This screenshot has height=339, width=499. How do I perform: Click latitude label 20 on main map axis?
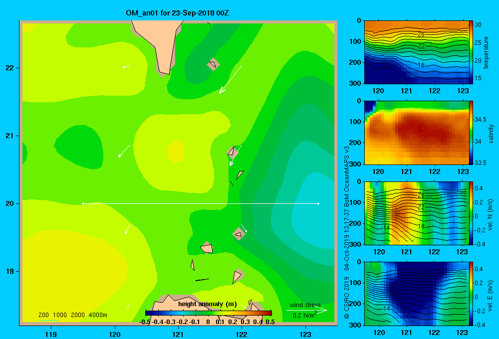click(10, 203)
